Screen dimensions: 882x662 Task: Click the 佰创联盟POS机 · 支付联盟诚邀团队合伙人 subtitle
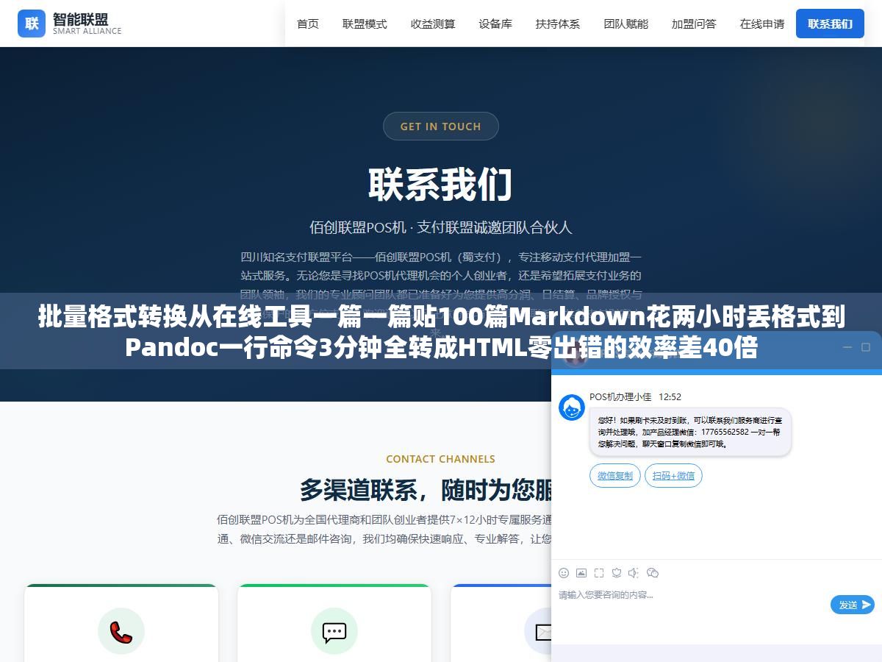coord(441,227)
